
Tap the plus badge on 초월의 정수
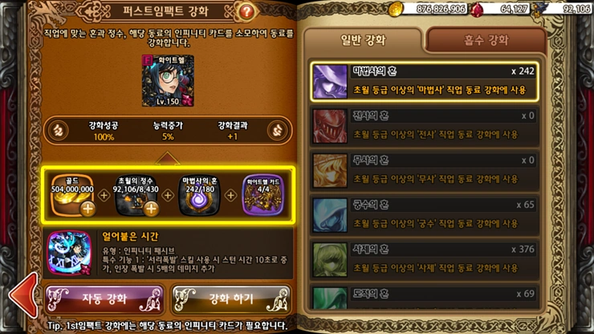tap(151, 209)
